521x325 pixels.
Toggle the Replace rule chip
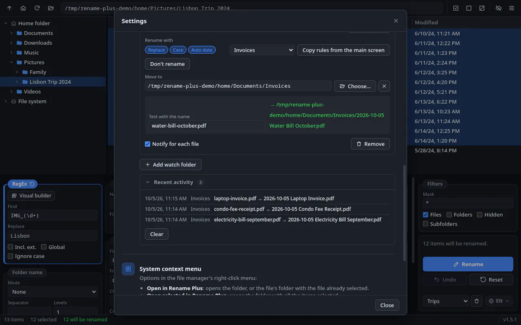[x=156, y=50]
